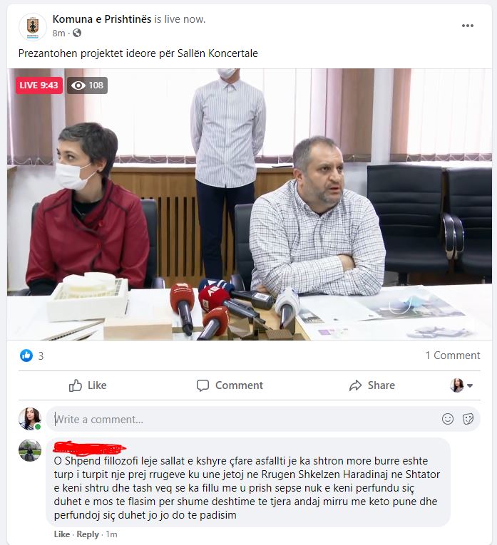
Task: Click the blue thumbs-up reaction icon
Action: 26,355
